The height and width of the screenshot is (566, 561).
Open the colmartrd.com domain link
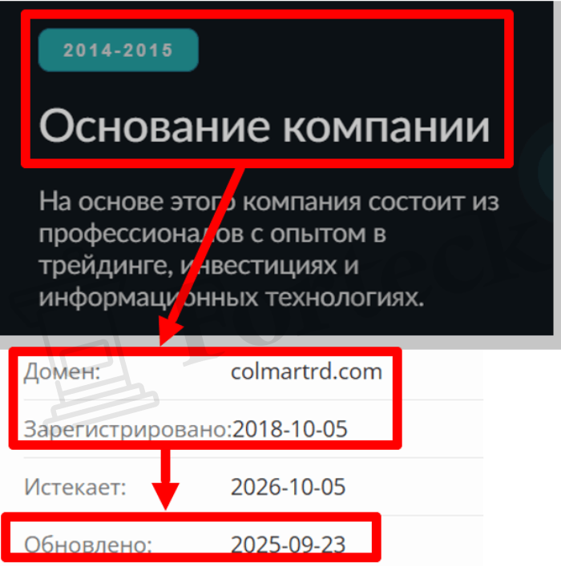306,371
